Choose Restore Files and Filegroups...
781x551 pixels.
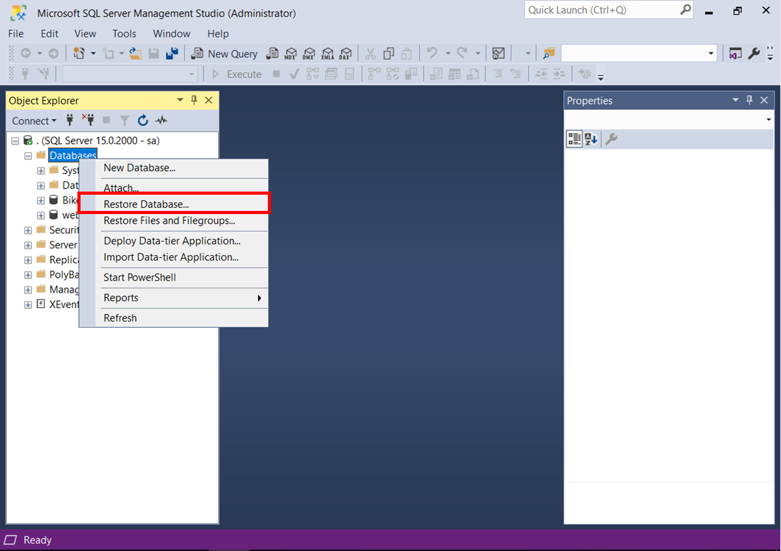(174, 221)
